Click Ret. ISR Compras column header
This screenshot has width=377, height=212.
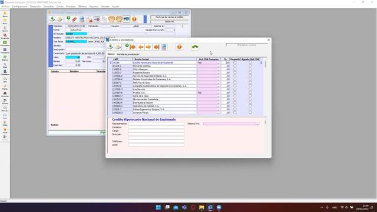(x=209, y=59)
